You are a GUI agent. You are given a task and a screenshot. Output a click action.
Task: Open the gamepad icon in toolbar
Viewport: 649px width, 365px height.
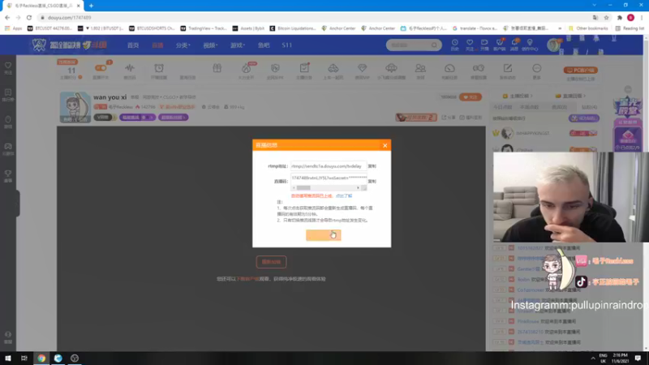point(479,68)
